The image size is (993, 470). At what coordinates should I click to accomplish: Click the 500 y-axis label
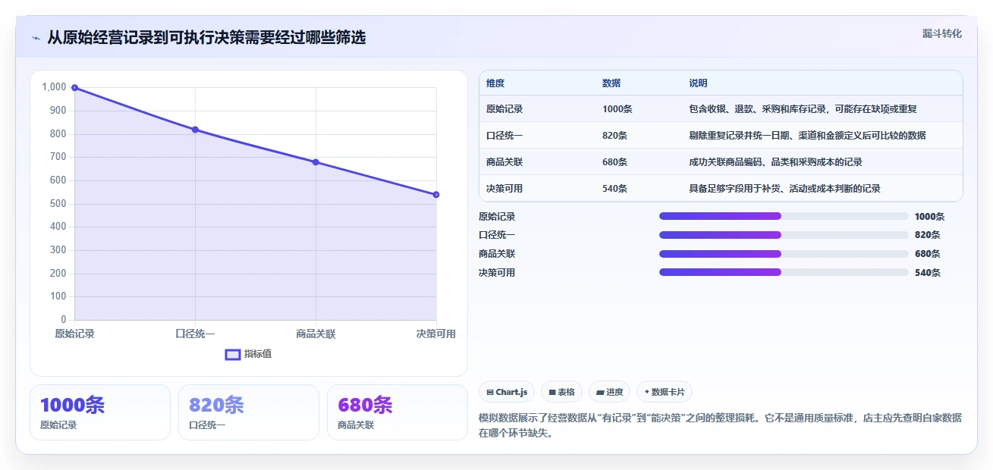58,204
